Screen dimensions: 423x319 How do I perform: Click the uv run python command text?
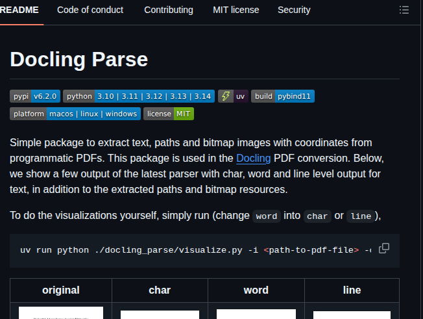[x=195, y=250]
